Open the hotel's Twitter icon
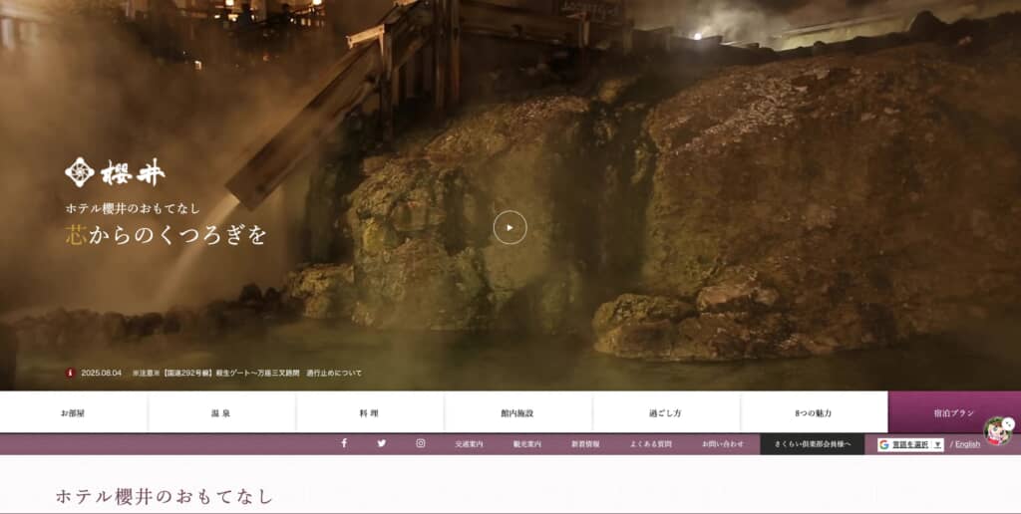This screenshot has width=1021, height=514. pos(382,443)
